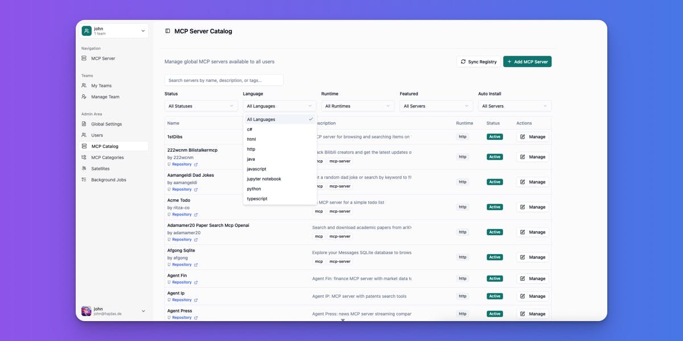Open Repository link for Agent Ip
The image size is (683, 341).
[x=183, y=300]
